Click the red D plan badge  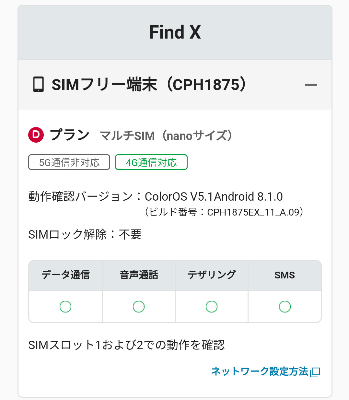pyautogui.click(x=36, y=135)
